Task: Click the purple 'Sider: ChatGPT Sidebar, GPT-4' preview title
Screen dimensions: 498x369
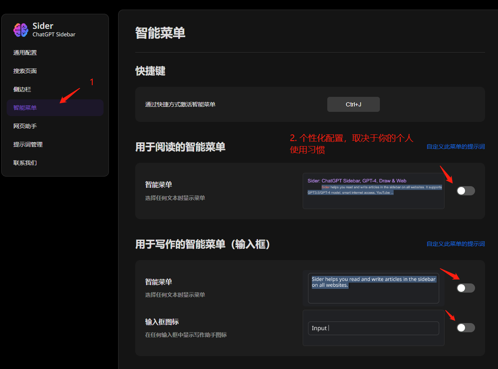Action: click(357, 181)
